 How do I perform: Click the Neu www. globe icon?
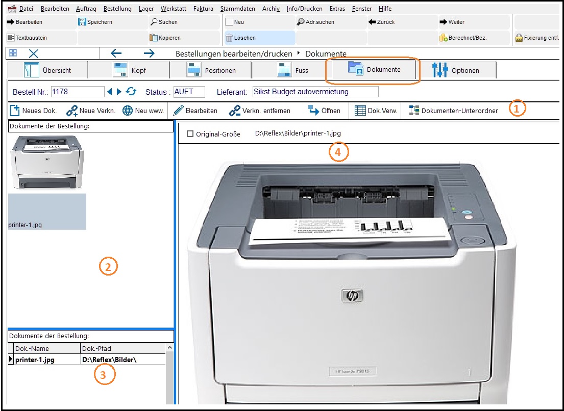[x=128, y=111]
